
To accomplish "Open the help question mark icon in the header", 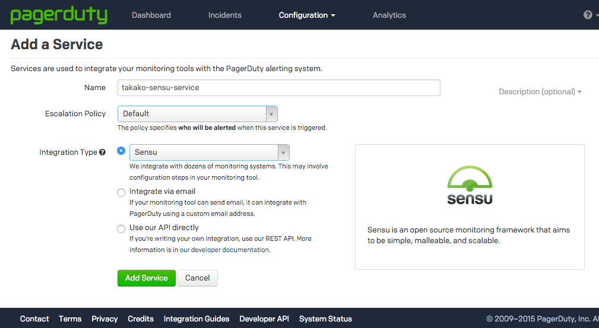I will [x=588, y=15].
